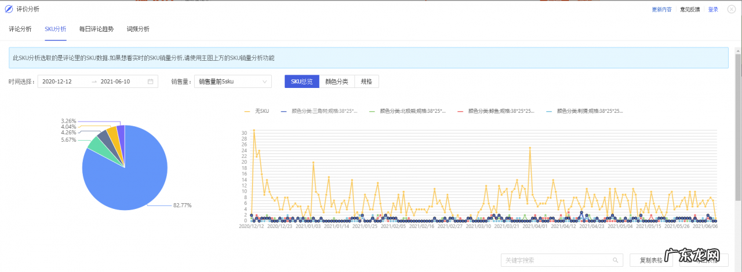Click the 82.77% pie label
Screen dimensions: 742x272
pyautogui.click(x=182, y=205)
